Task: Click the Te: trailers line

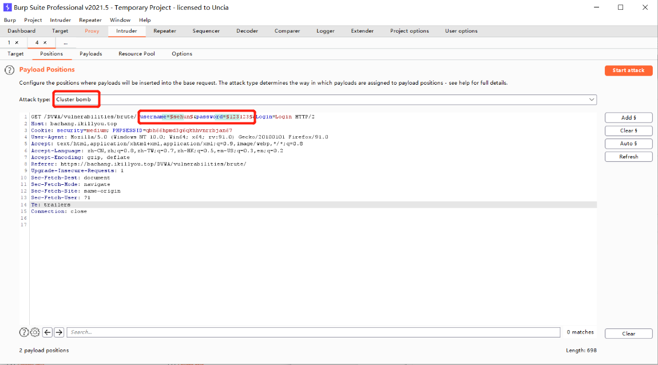Action: [51, 205]
